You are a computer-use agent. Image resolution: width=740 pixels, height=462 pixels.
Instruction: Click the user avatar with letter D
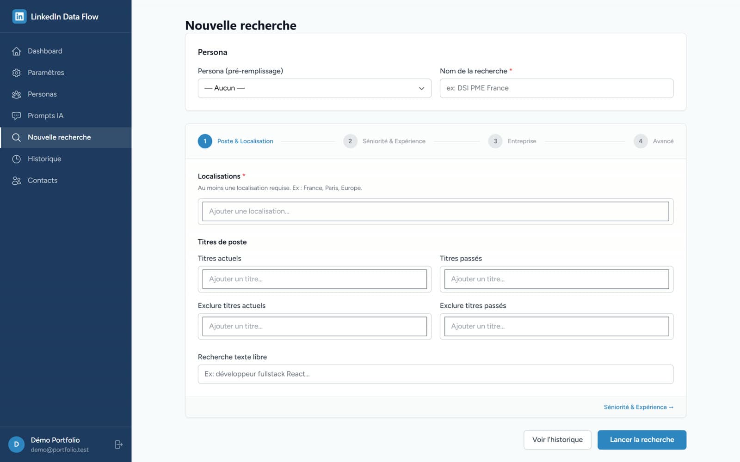(x=16, y=444)
